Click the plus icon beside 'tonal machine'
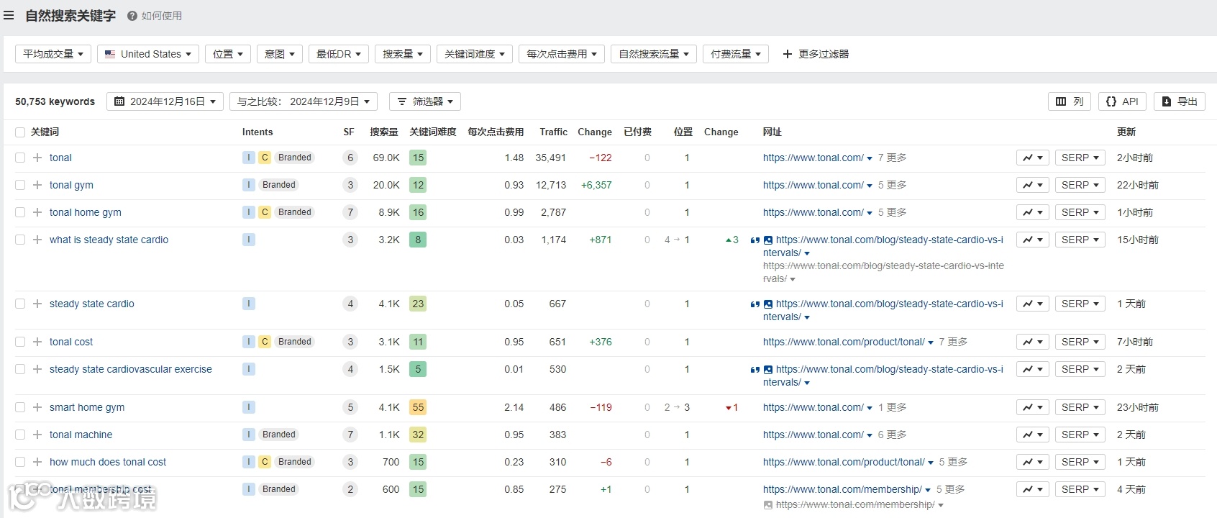The height and width of the screenshot is (518, 1217). click(37, 435)
